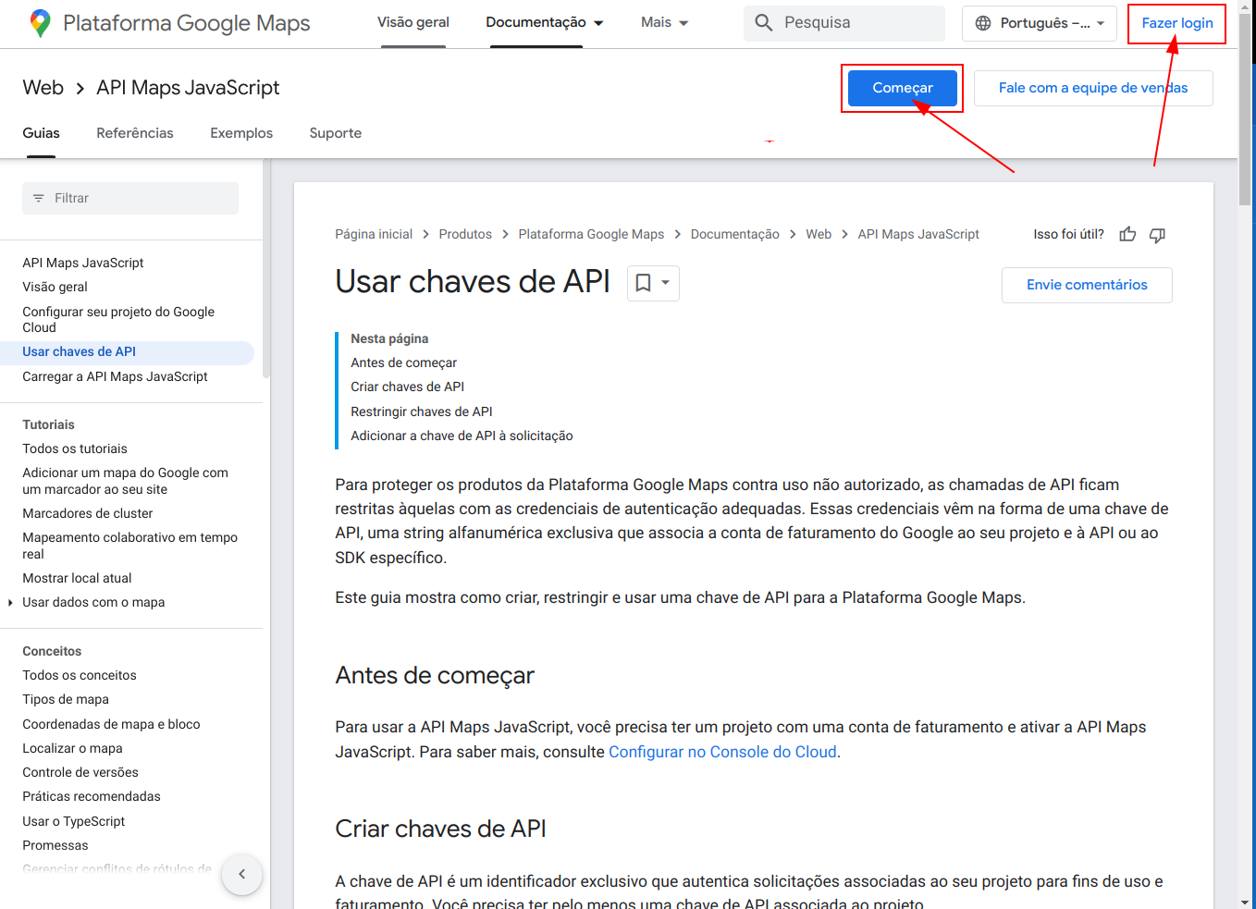Click the sidebar scrollbar thumb
Image resolution: width=1256 pixels, height=909 pixels.
pyautogui.click(x=266, y=268)
